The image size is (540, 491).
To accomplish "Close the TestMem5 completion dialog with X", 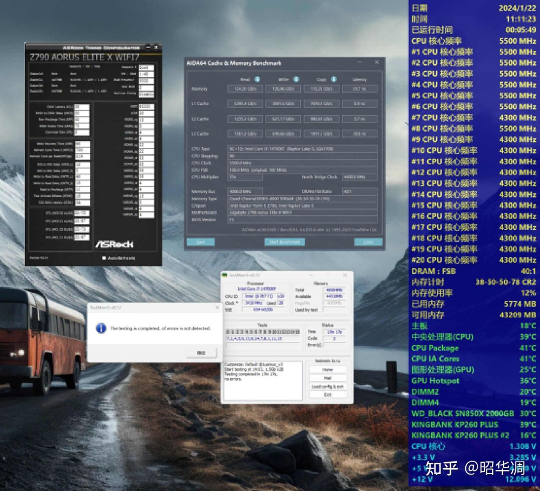I will pyautogui.click(x=217, y=307).
